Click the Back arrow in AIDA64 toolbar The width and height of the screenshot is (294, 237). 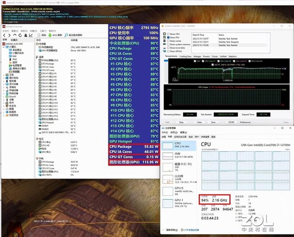coord(4,35)
